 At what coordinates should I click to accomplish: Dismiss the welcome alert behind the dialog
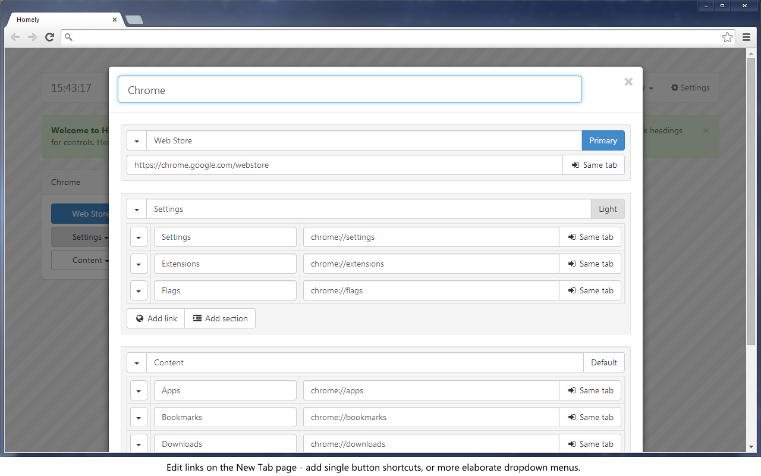pos(706,130)
